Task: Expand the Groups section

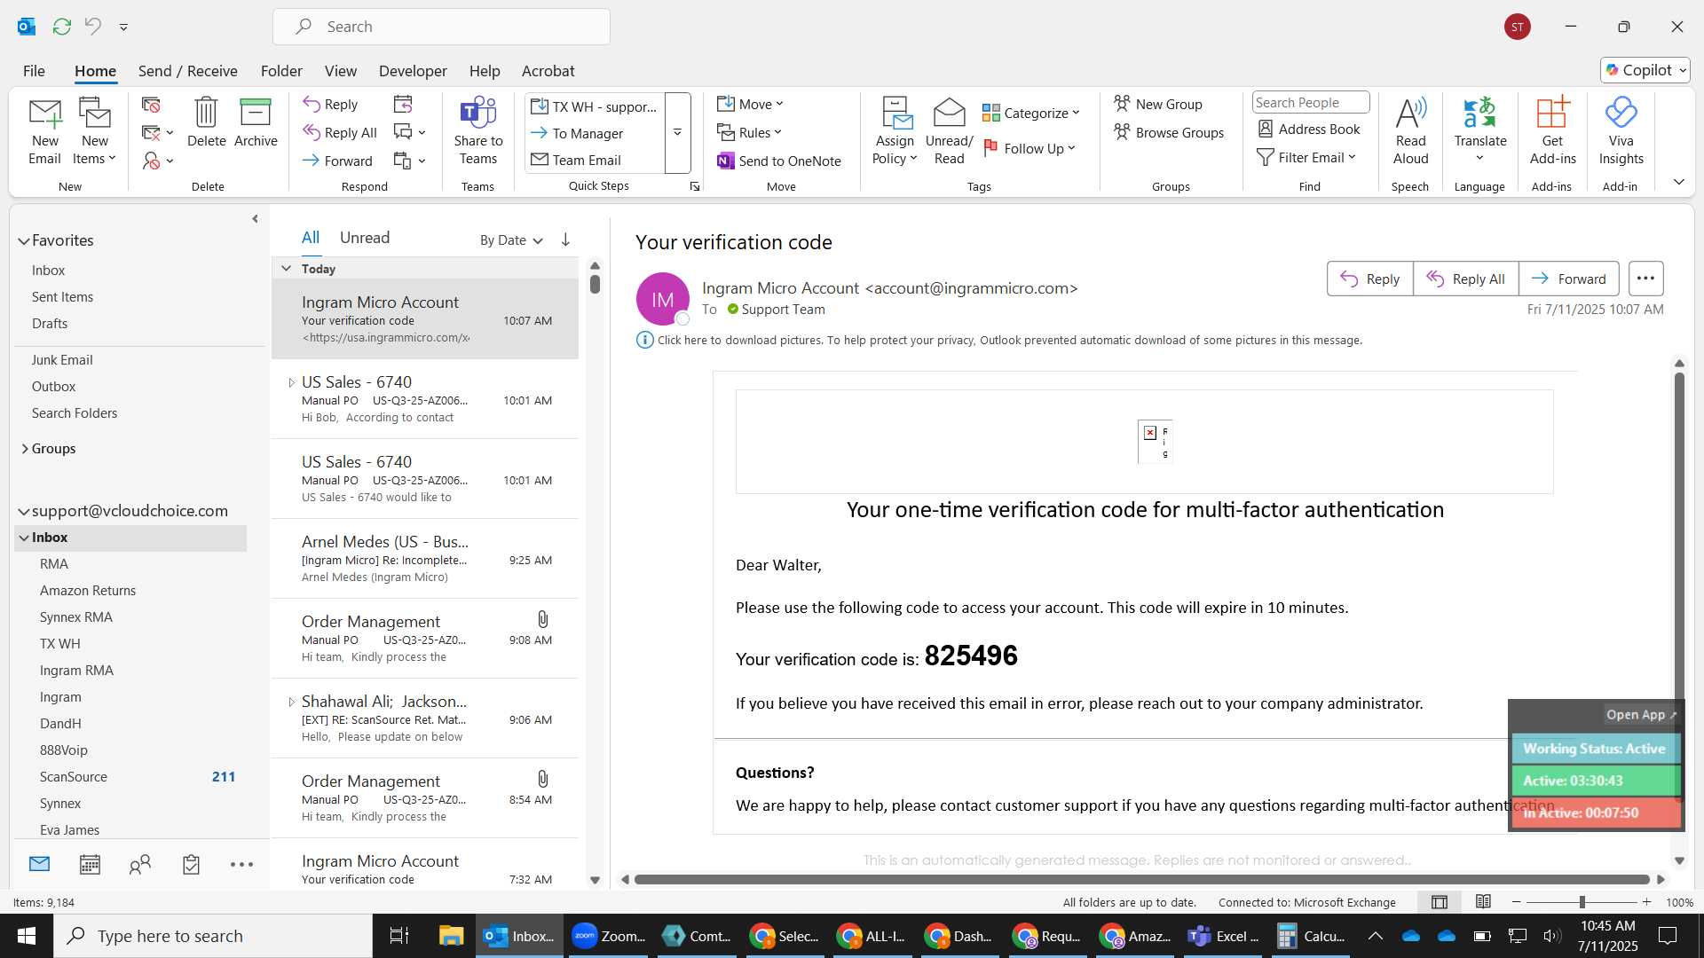Action: click(x=25, y=449)
